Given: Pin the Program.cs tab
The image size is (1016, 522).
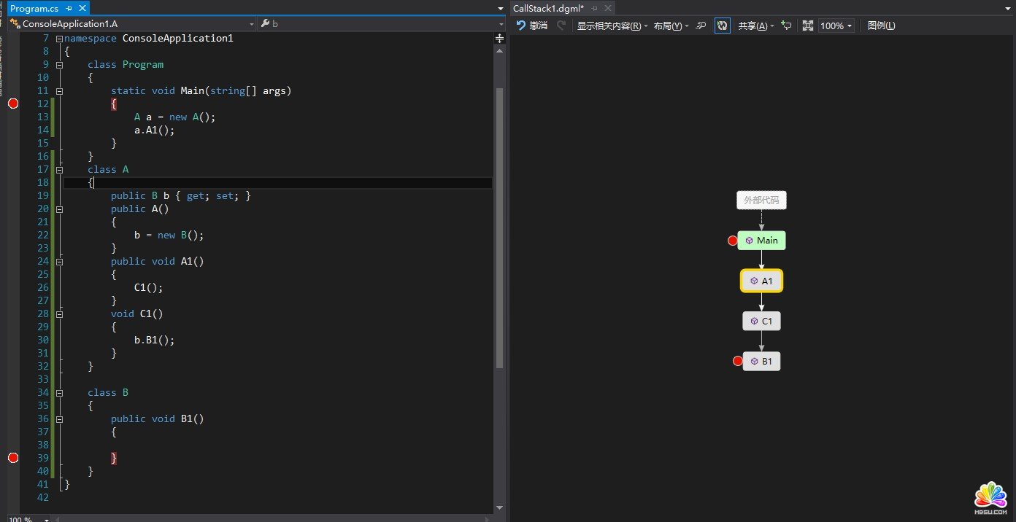Looking at the screenshot, I should [x=69, y=8].
